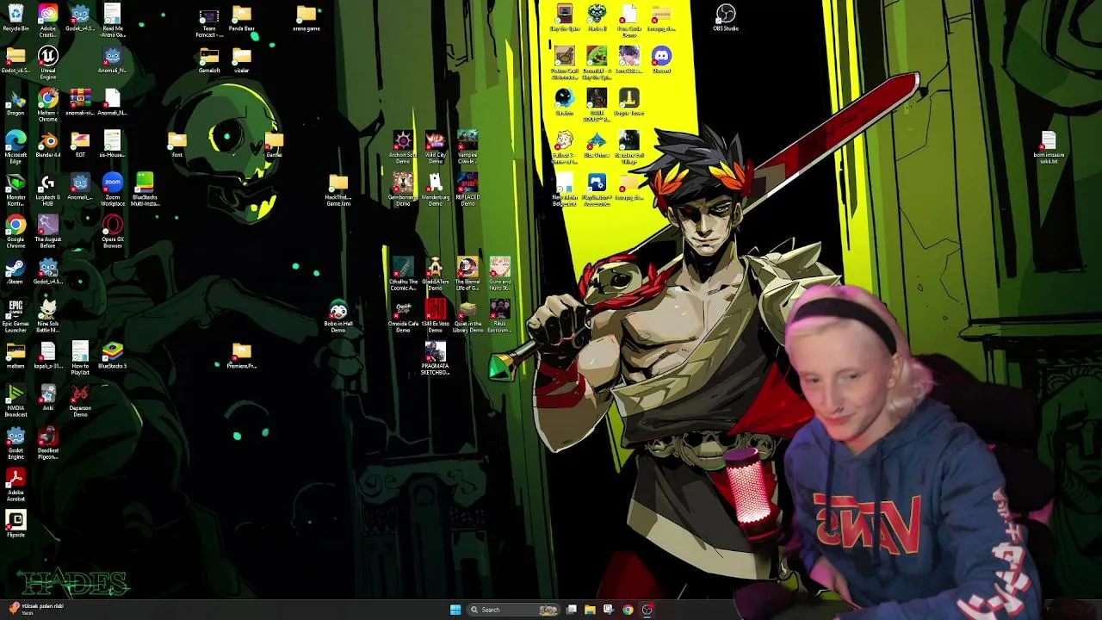Open Hades II desktop icon
The image size is (1102, 620).
pos(597,18)
